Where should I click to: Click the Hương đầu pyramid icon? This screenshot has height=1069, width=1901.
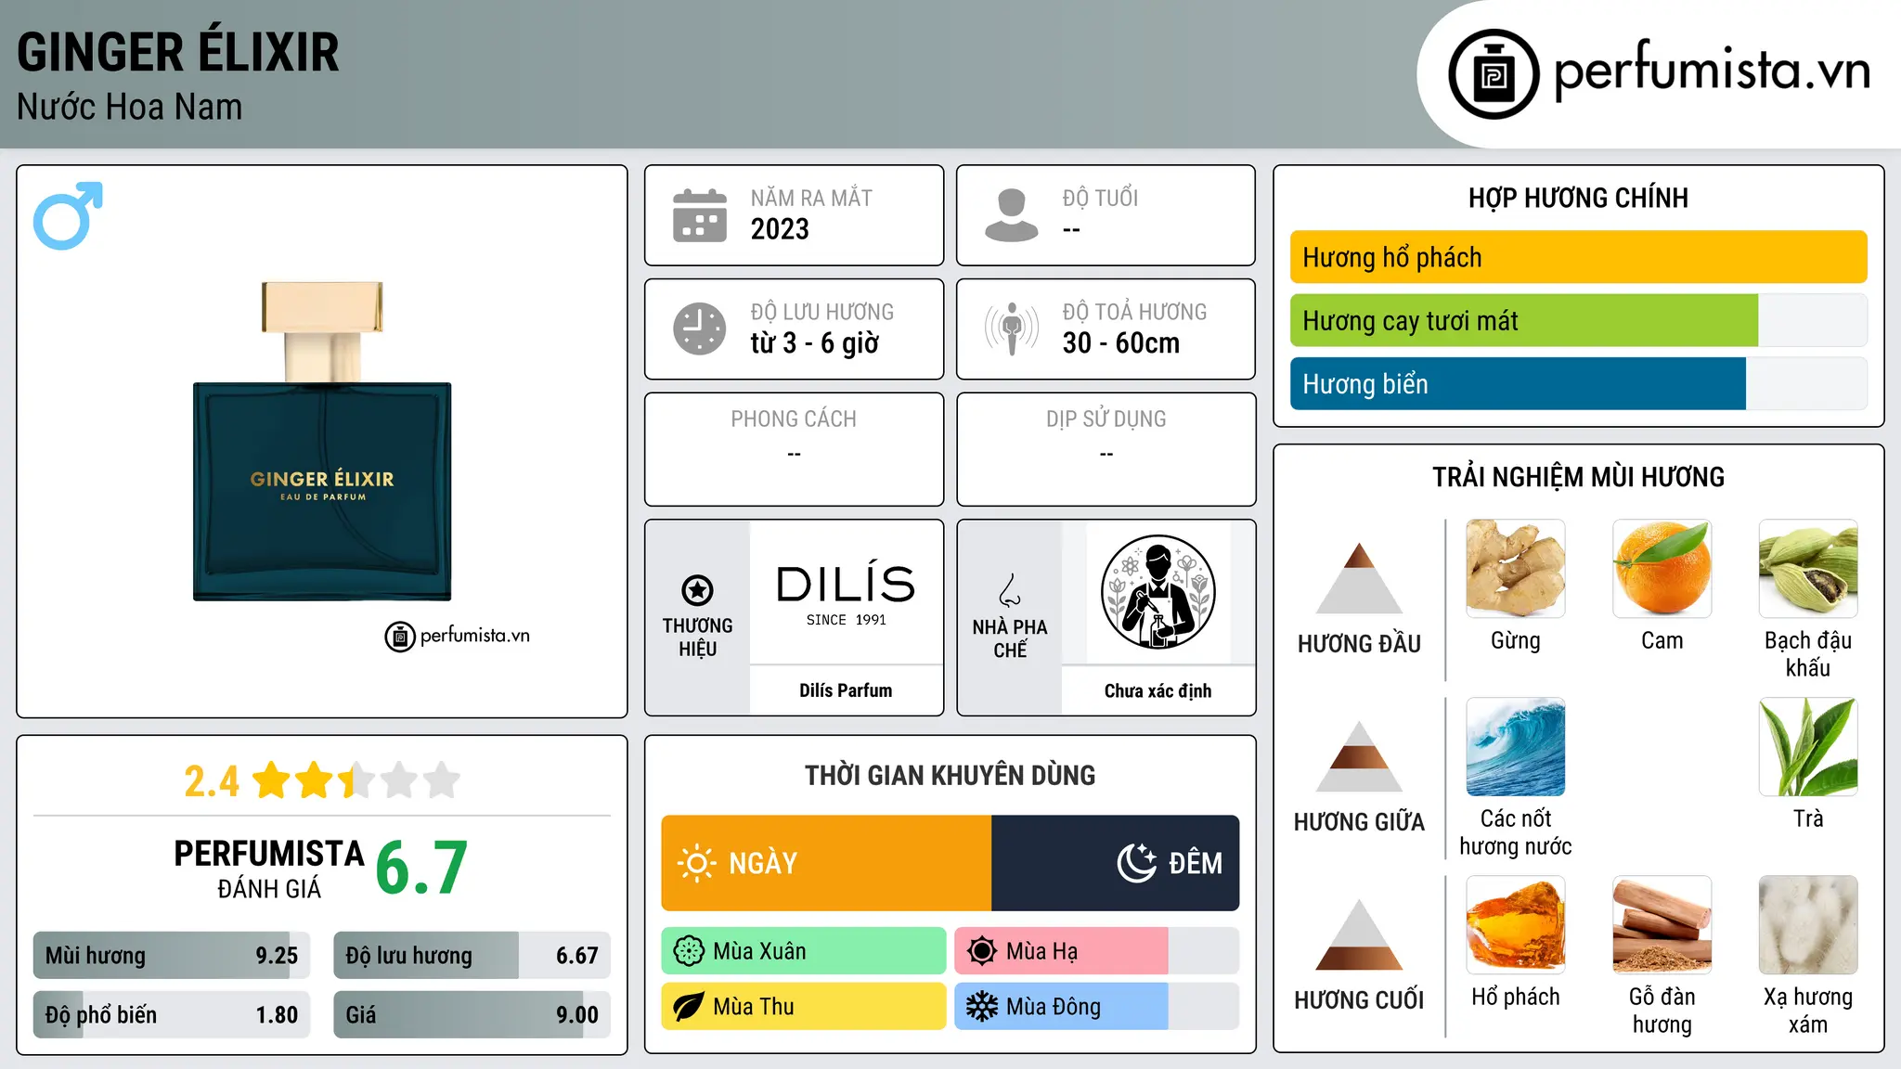click(1359, 578)
